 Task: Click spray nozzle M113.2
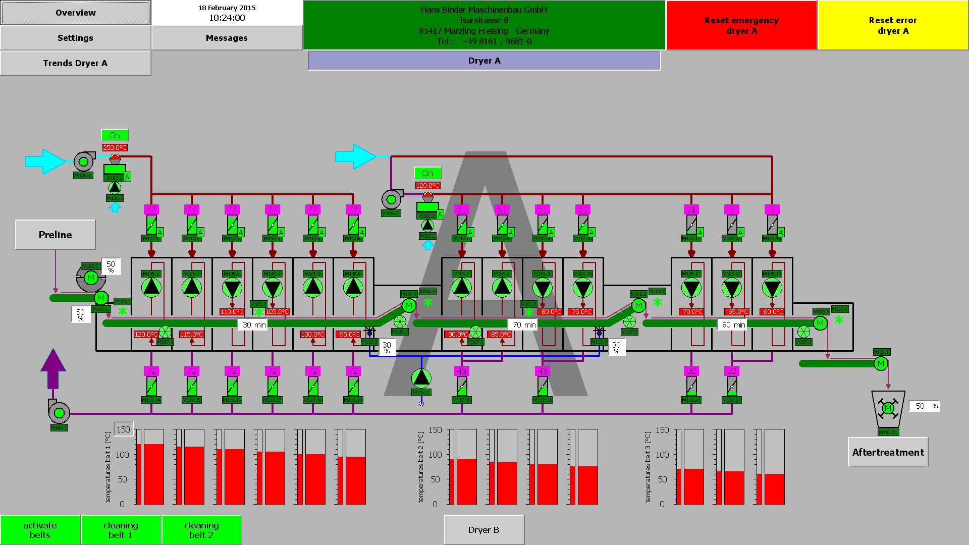click(369, 331)
